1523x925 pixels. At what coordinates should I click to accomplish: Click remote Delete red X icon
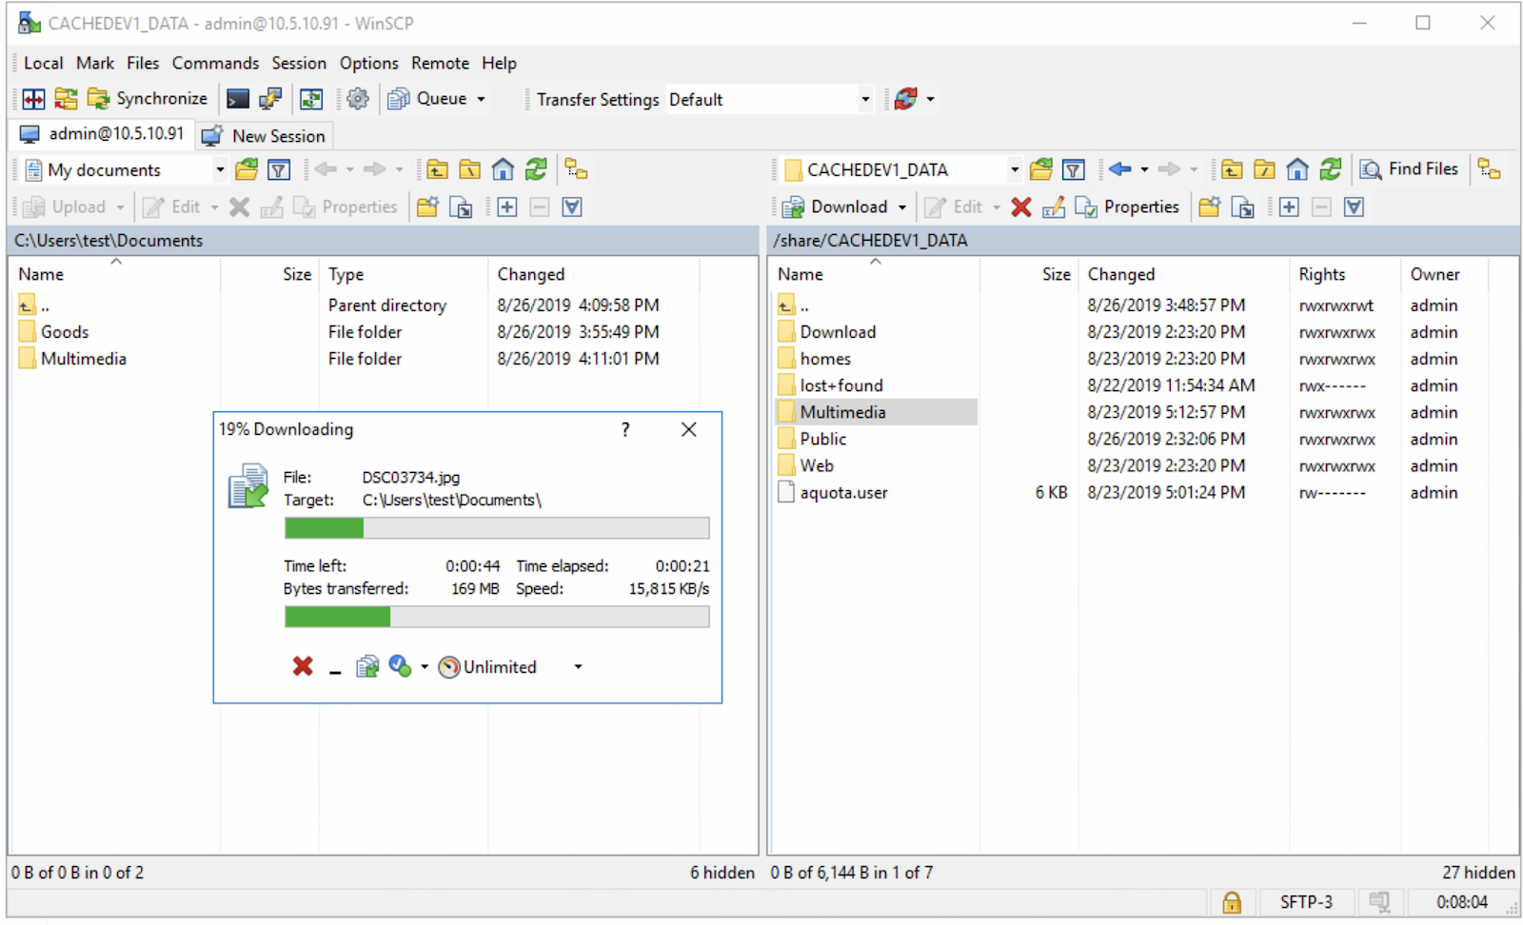[1021, 207]
